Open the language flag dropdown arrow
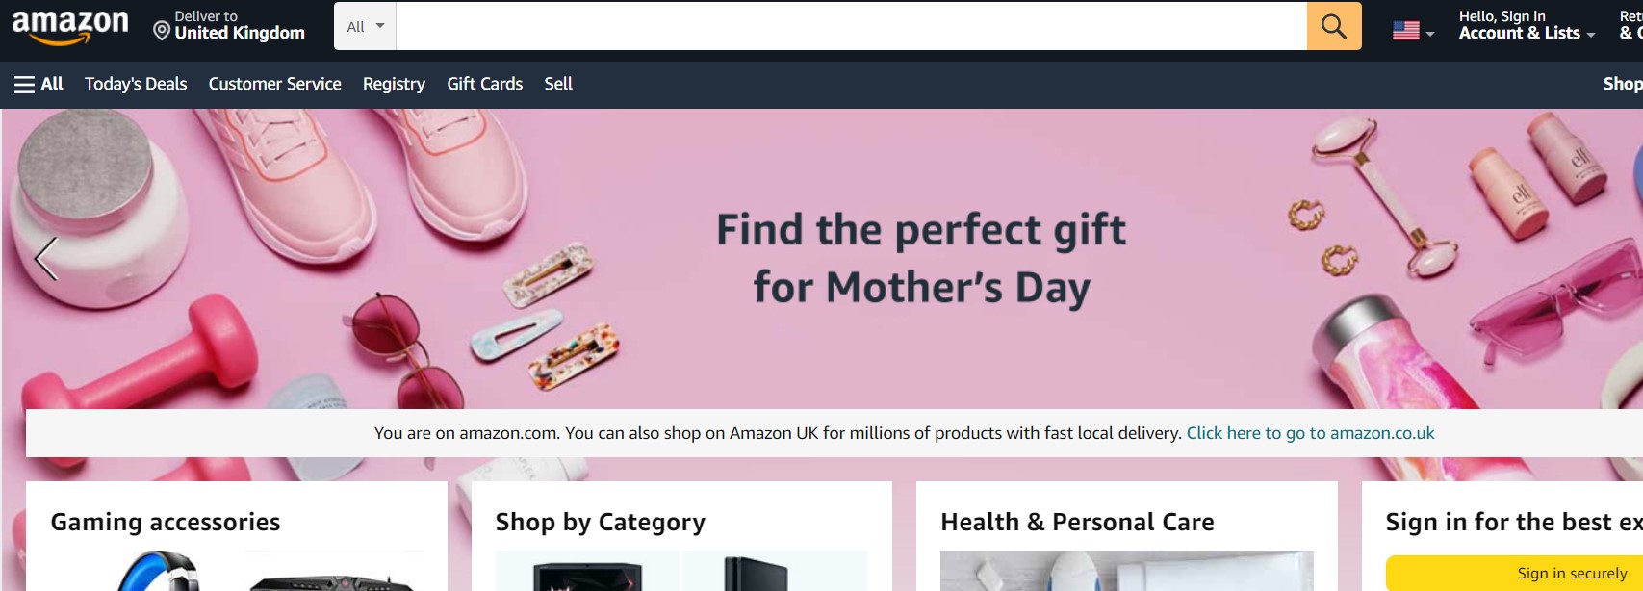 pos(1430,34)
